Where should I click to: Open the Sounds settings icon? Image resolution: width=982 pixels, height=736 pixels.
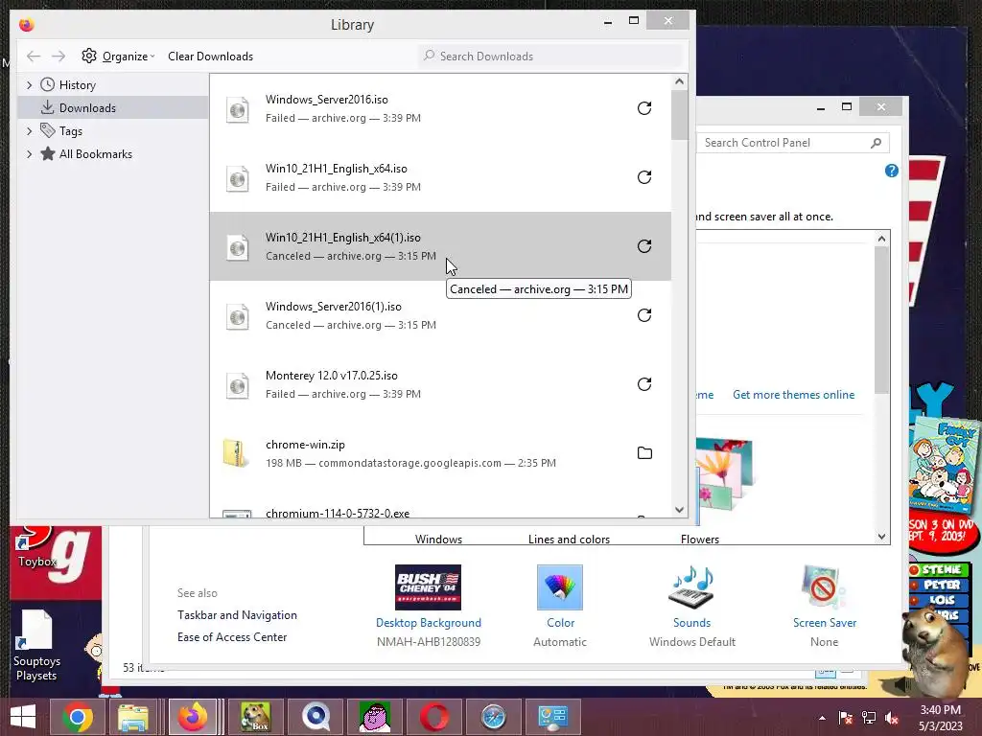point(691,587)
